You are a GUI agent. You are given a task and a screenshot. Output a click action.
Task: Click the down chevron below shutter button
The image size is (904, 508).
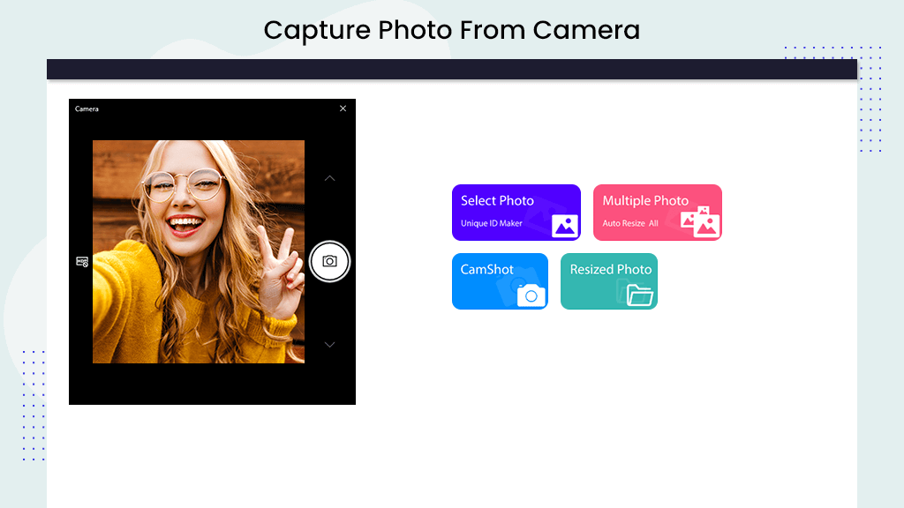coord(329,345)
